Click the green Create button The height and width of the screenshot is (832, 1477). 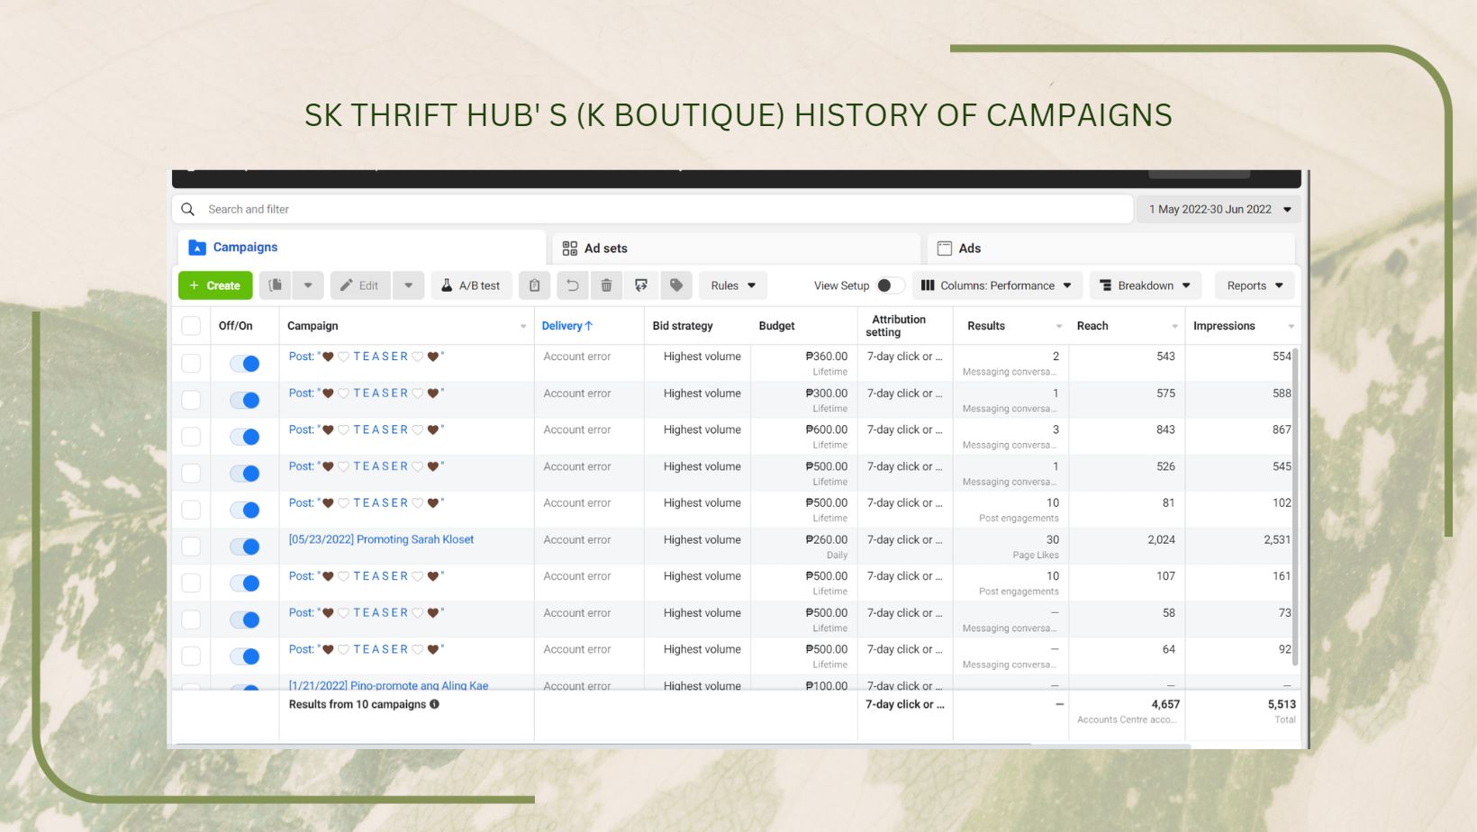(x=214, y=285)
